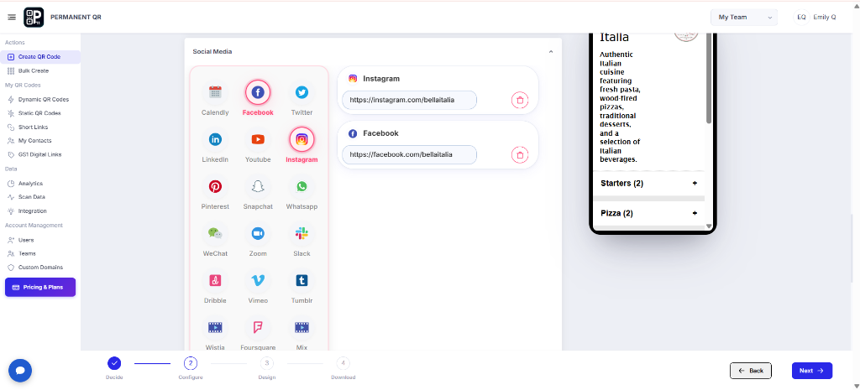
Task: Go to the Decide step
Action: pyautogui.click(x=114, y=362)
